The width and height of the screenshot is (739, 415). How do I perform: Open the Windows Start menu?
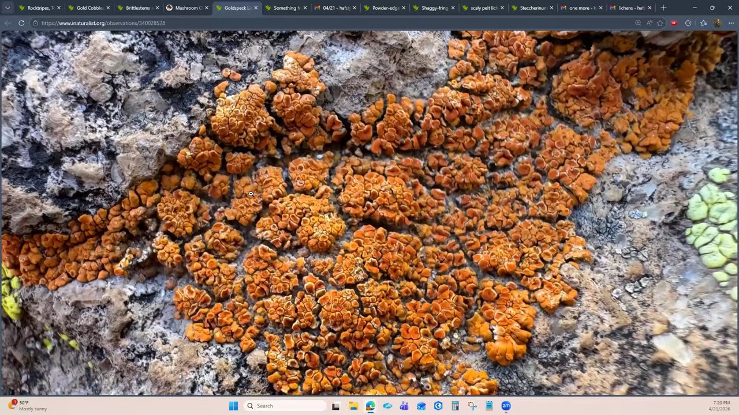tap(233, 406)
